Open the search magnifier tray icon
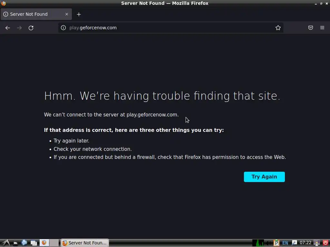The width and height of the screenshot is (330, 247). pyautogui.click(x=294, y=243)
